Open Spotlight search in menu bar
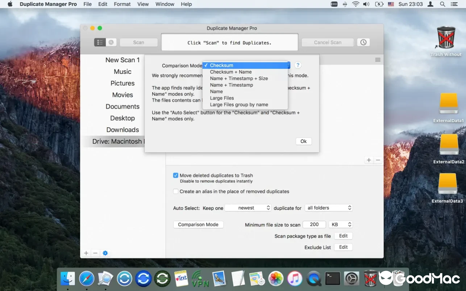 [x=443, y=4]
